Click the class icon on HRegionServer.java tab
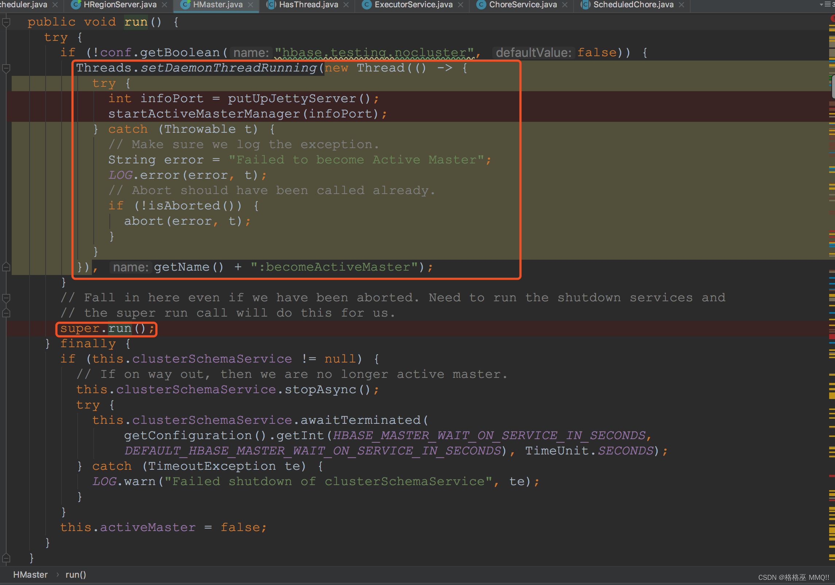Viewport: 835px width, 585px height. tap(76, 5)
